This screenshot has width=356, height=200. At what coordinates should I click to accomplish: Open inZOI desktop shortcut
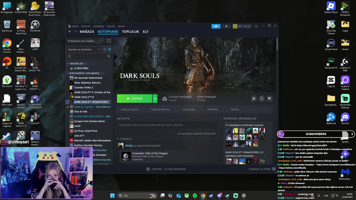[x=35, y=44]
